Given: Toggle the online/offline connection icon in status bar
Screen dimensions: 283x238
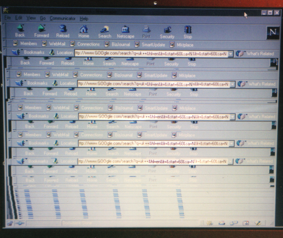Looking at the screenshot, I should click(x=20, y=223).
